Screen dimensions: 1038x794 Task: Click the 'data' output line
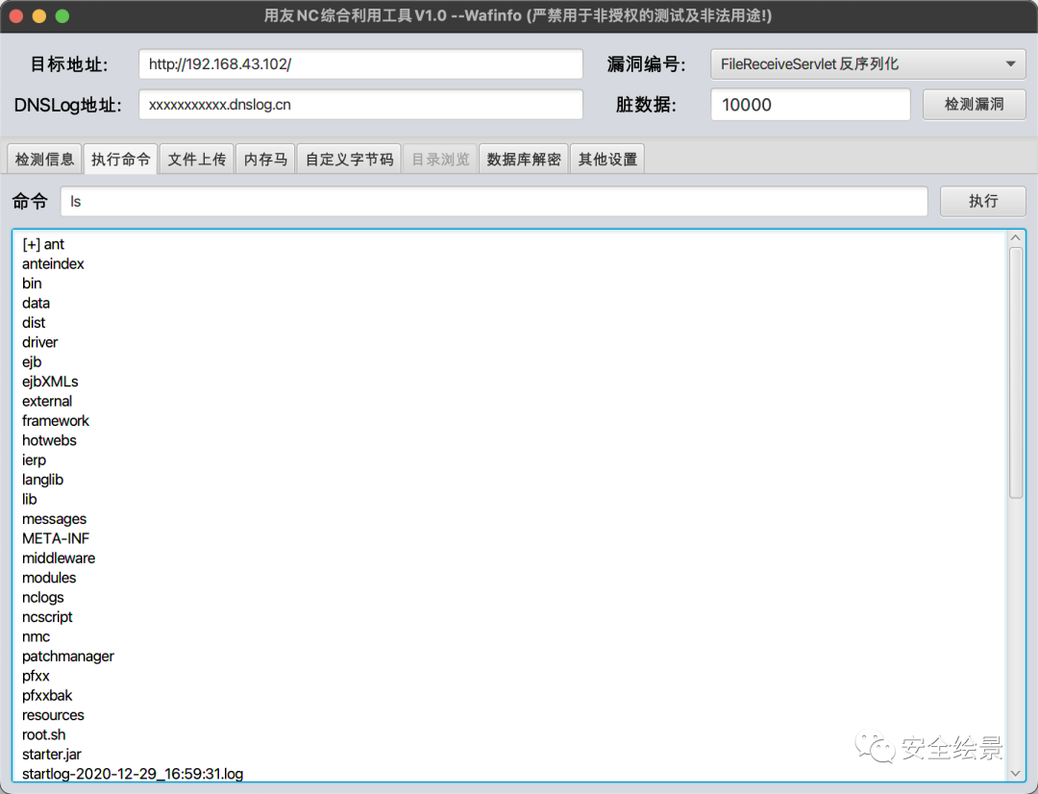[36, 304]
